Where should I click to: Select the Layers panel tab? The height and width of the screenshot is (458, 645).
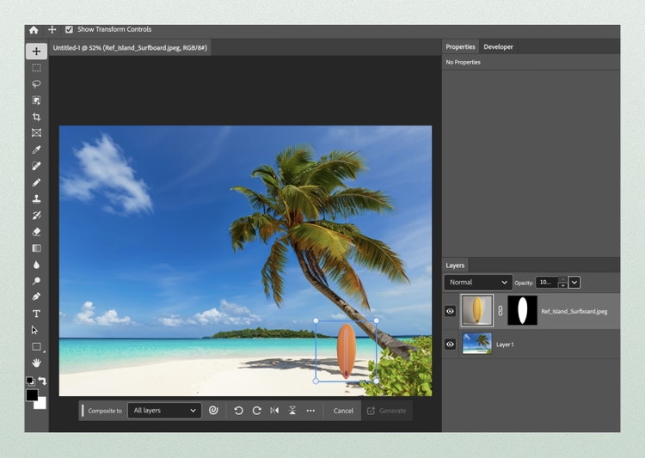click(455, 266)
